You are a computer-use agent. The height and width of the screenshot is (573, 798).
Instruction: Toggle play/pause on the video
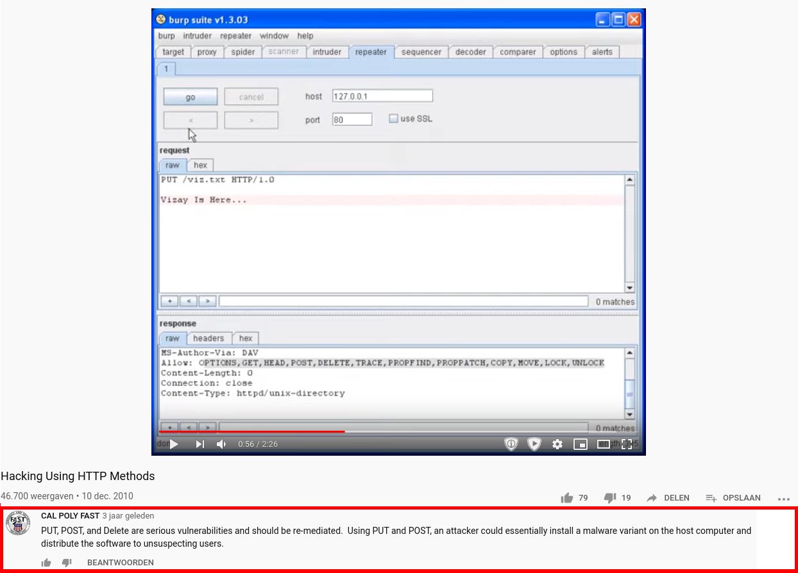174,444
